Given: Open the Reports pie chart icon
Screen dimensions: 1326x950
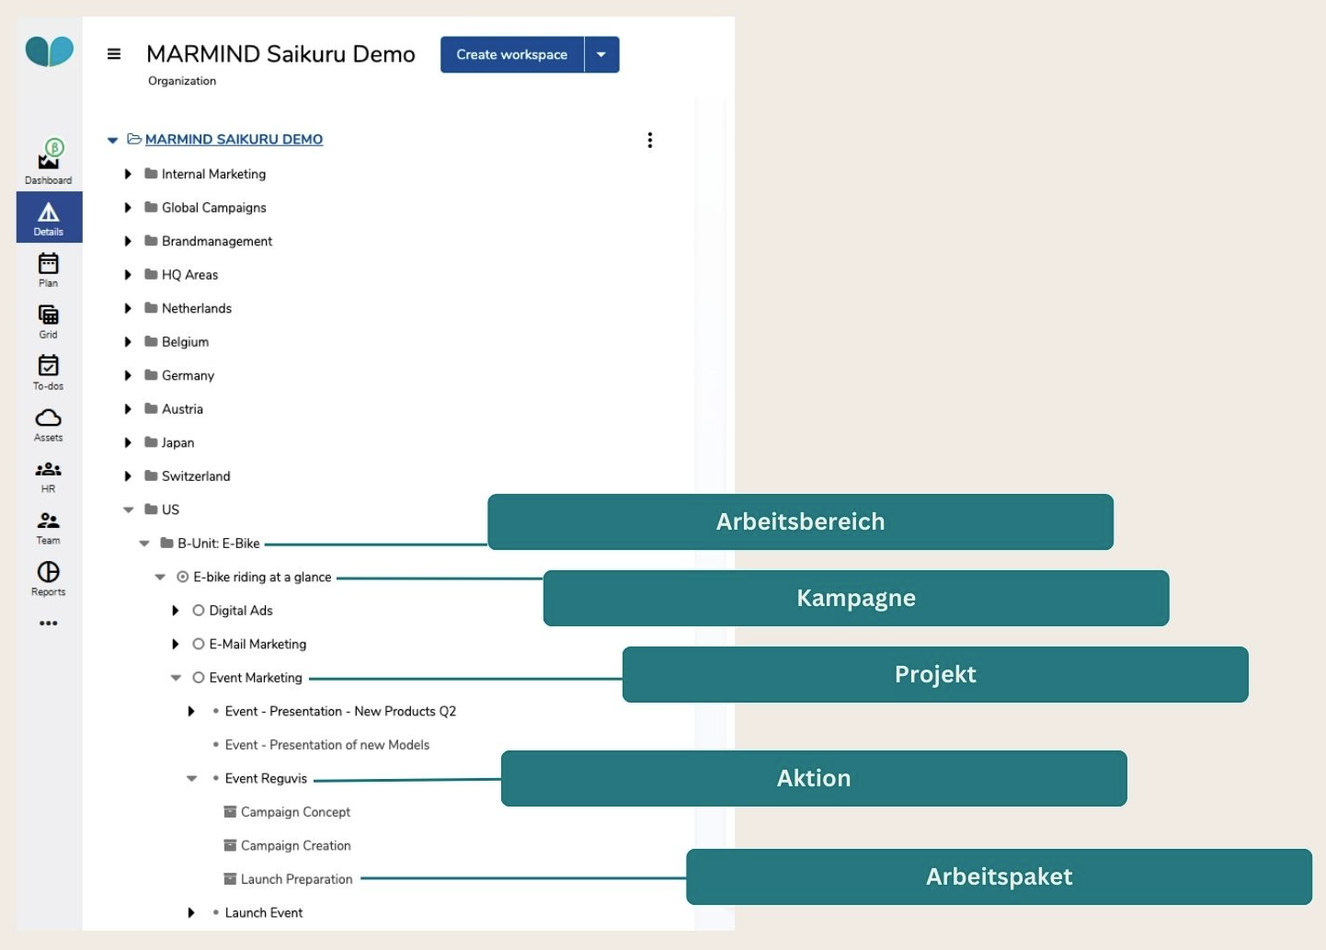Looking at the screenshot, I should [49, 578].
